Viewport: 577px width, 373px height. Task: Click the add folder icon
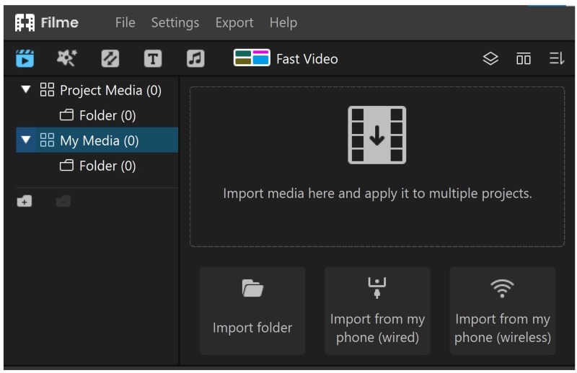click(x=25, y=201)
